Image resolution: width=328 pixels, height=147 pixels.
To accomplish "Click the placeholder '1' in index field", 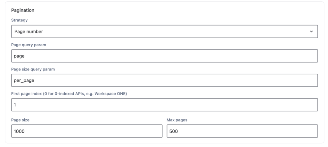I will coord(15,105).
